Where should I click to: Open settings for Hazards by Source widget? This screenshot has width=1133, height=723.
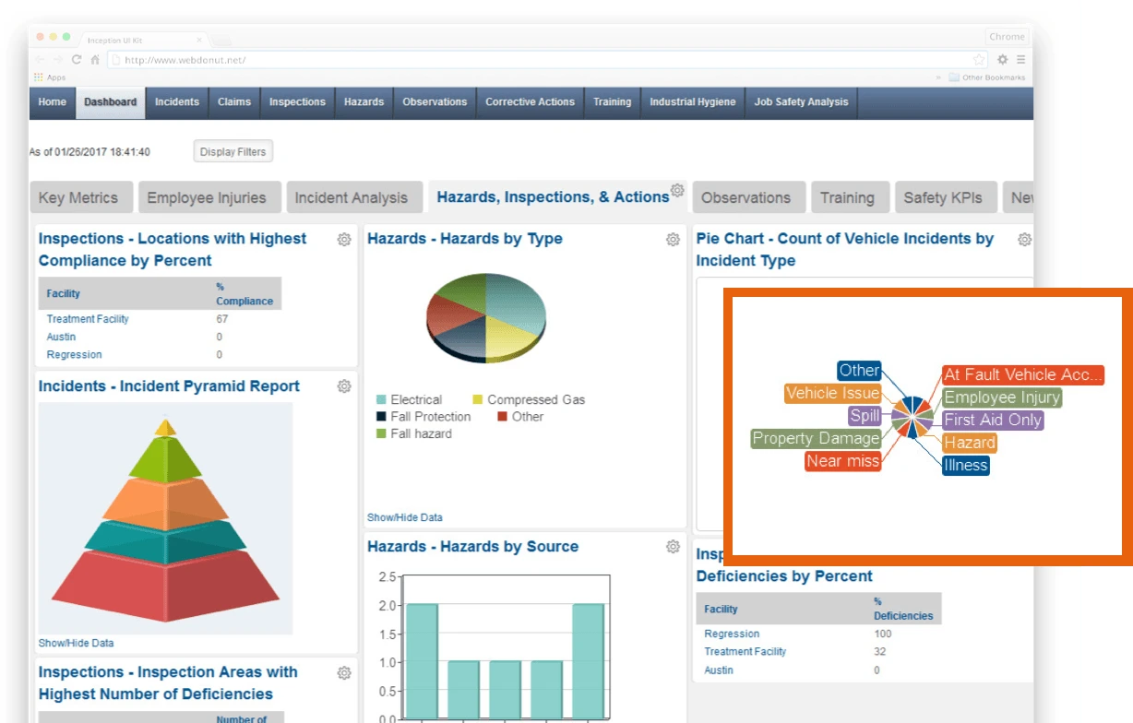point(673,546)
